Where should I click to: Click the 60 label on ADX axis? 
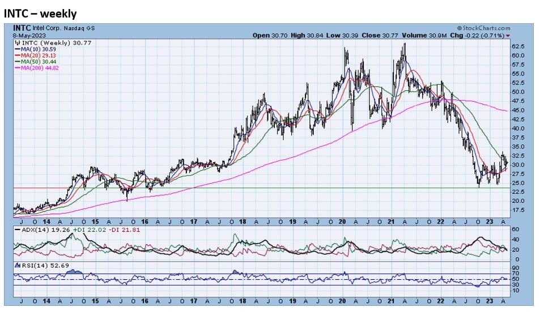click(516, 229)
